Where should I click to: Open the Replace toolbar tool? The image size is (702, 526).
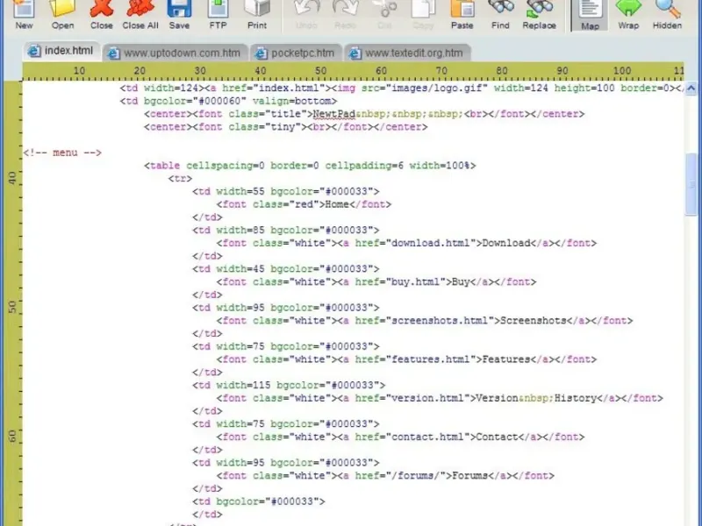(x=539, y=13)
